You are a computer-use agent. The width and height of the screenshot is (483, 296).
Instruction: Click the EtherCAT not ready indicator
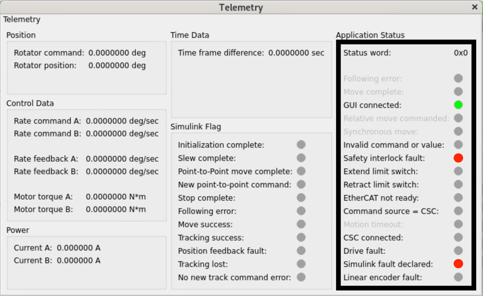(x=458, y=198)
